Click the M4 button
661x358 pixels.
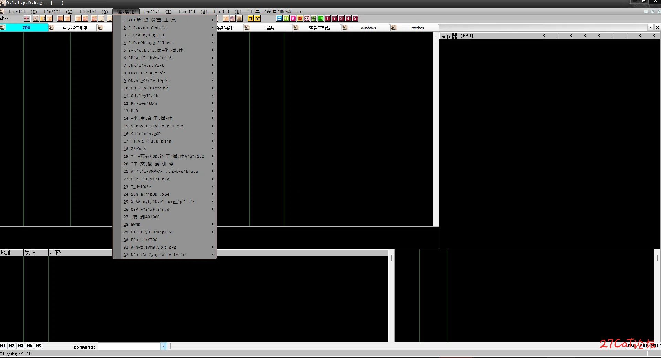(30, 346)
